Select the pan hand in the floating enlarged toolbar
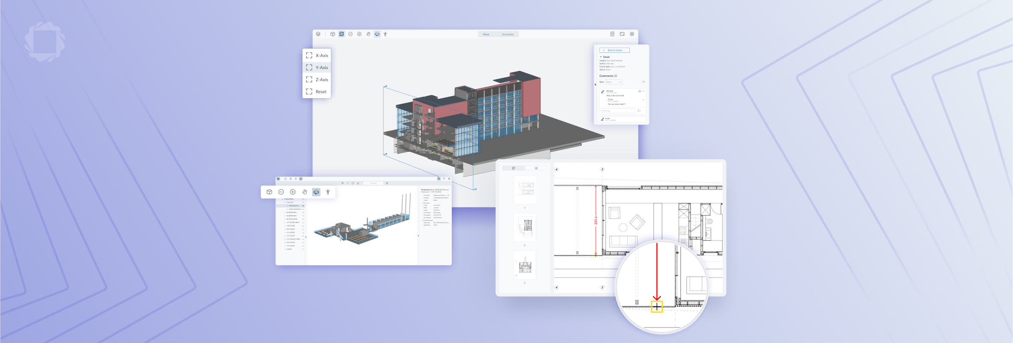The height and width of the screenshot is (343, 1013). pyautogui.click(x=304, y=192)
